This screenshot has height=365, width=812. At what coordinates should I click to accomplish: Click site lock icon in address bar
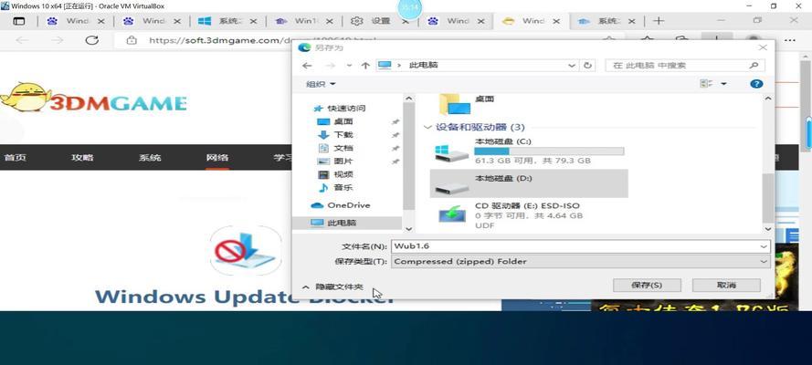132,40
